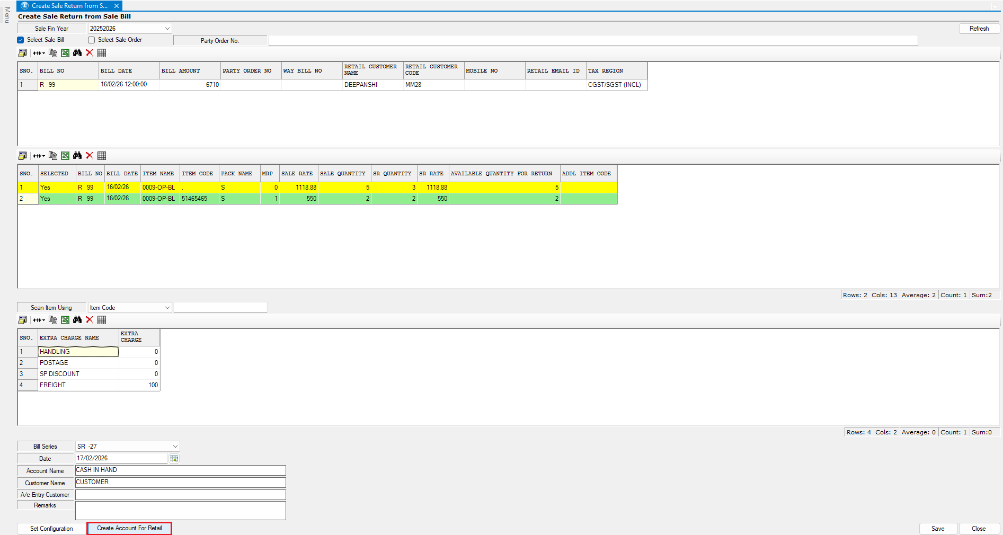
Task: Uncheck the Select Sale Bill checkbox
Action: pyautogui.click(x=21, y=40)
